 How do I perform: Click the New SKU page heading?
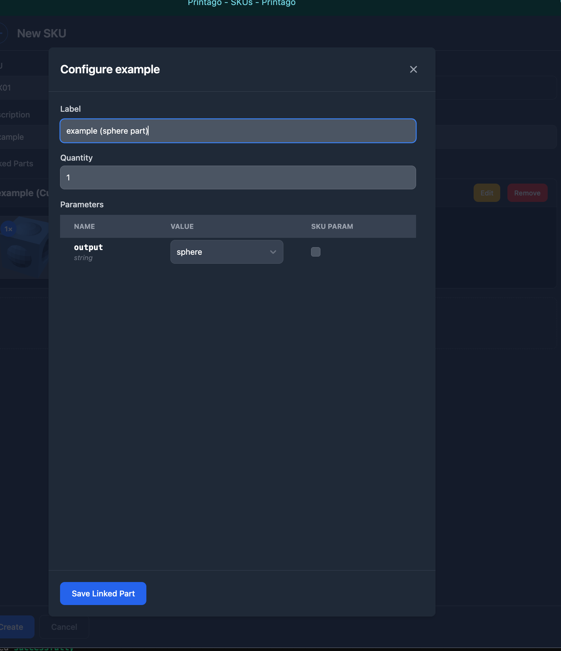pos(42,33)
